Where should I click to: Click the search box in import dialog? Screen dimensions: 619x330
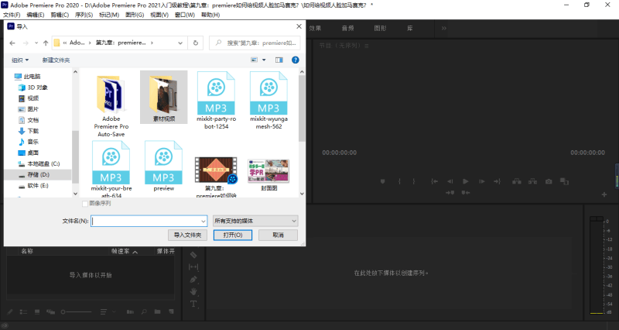point(255,43)
